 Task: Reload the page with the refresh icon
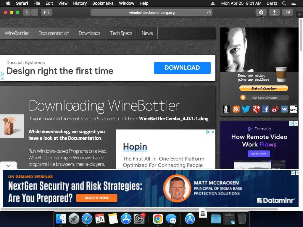point(209,12)
